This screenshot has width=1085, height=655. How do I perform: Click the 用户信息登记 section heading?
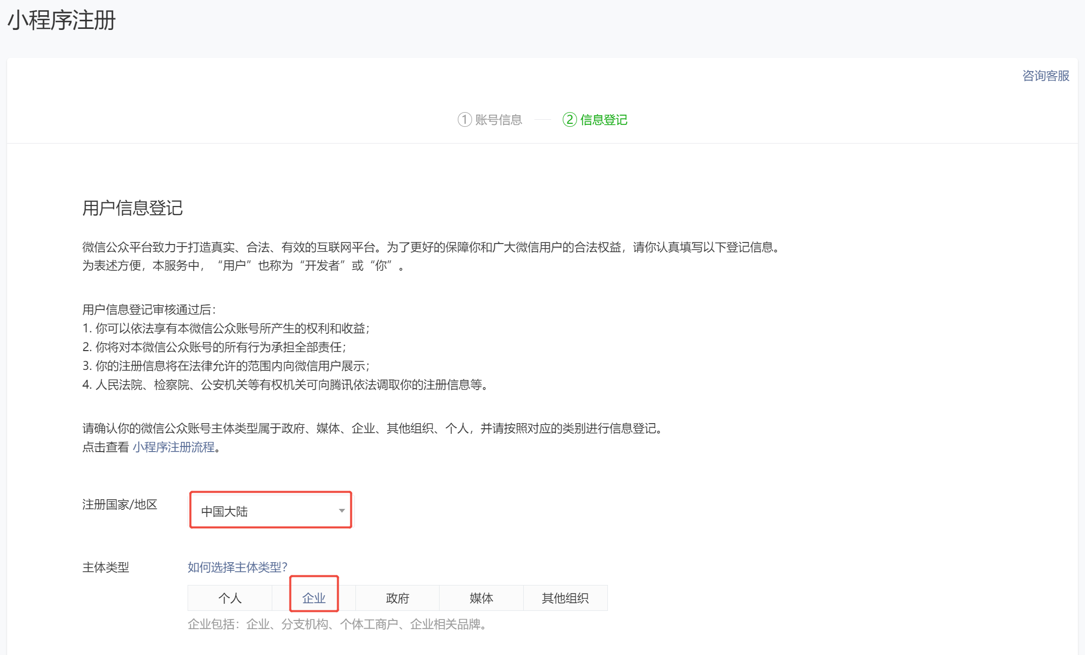coord(132,208)
